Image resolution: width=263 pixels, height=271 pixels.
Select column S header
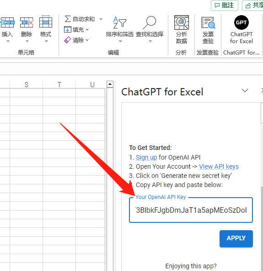[27, 84]
